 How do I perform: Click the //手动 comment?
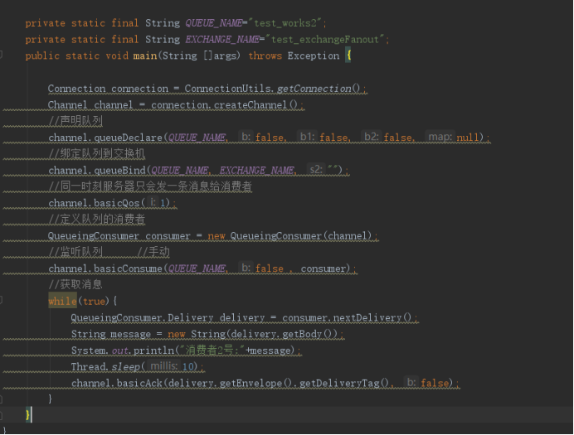click(153, 252)
